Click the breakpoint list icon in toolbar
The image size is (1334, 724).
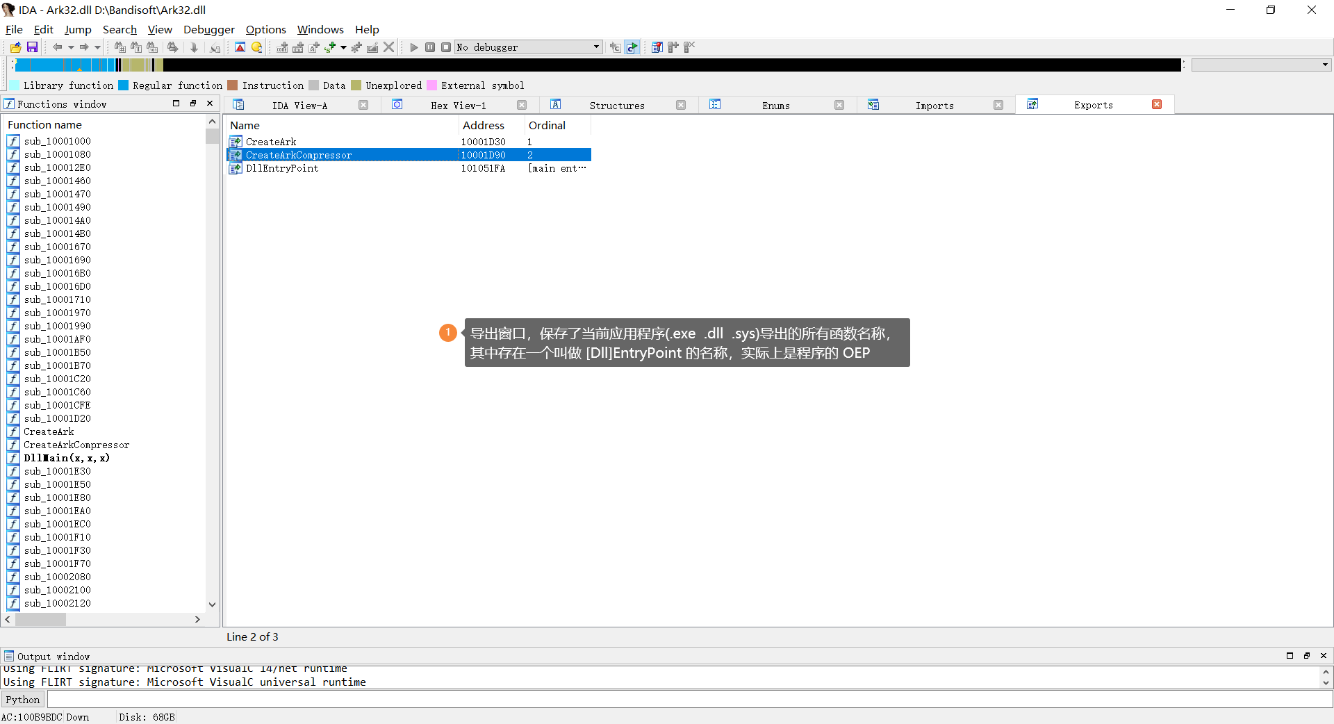coord(657,47)
